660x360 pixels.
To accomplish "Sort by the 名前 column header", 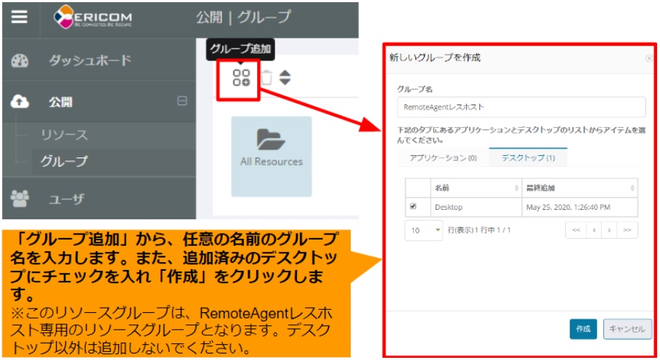I will [x=475, y=188].
